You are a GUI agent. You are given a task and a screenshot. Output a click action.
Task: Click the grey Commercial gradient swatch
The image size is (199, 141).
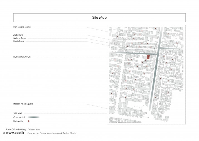click(34, 117)
